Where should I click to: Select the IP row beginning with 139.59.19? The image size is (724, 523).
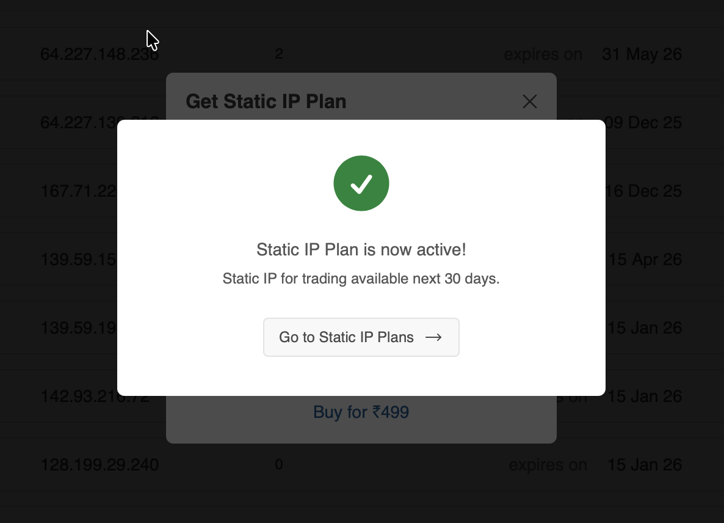click(78, 327)
